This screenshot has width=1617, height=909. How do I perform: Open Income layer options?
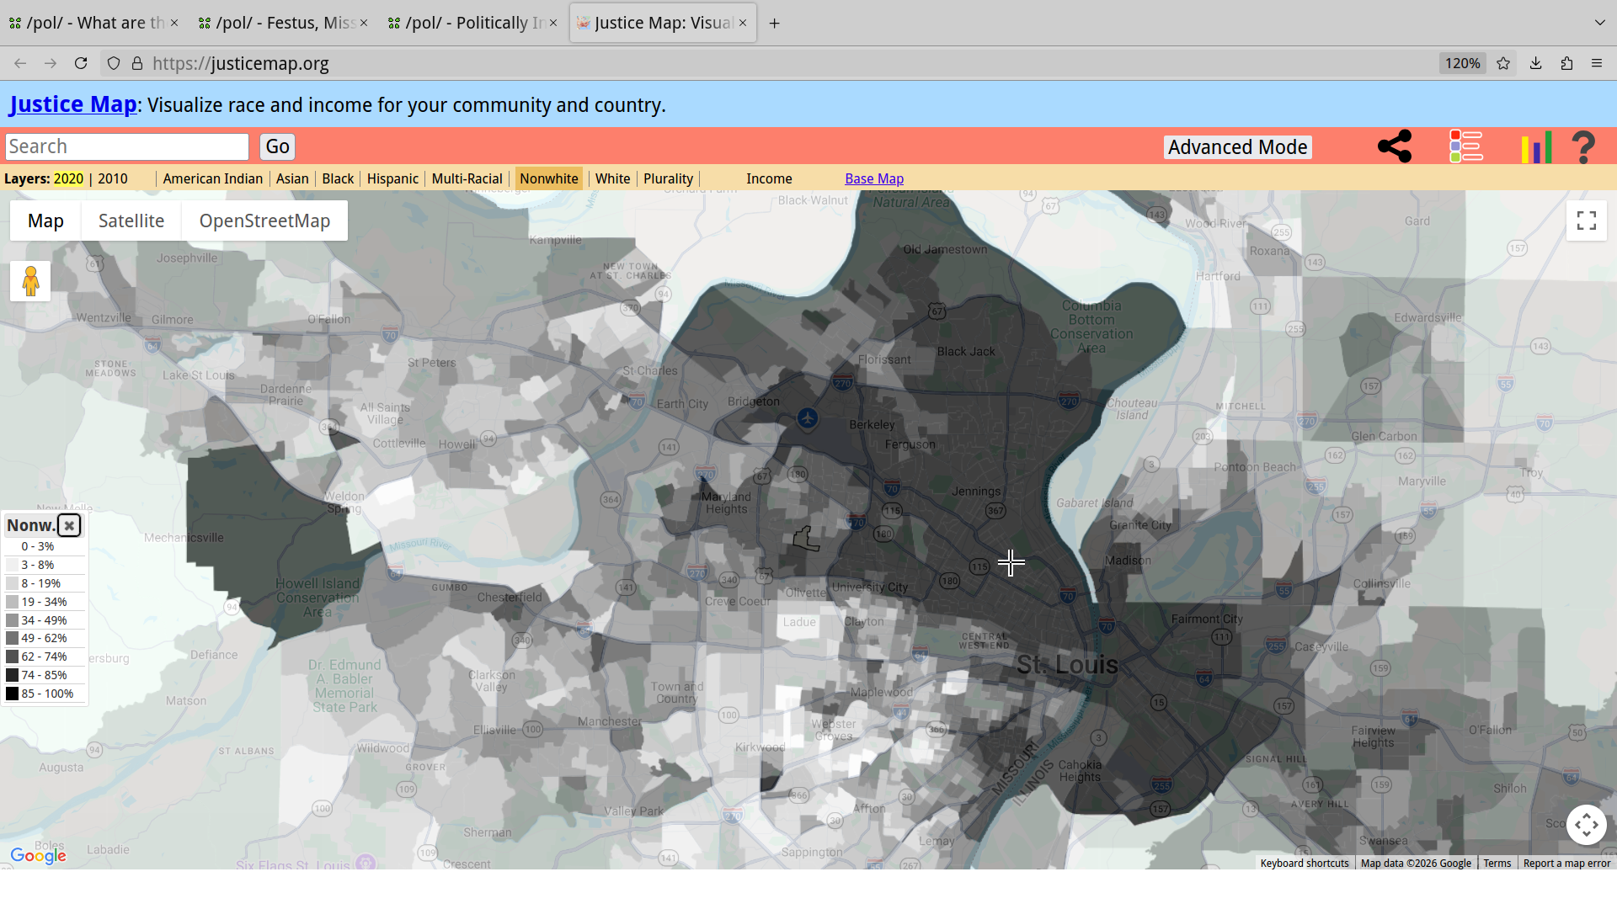click(768, 179)
